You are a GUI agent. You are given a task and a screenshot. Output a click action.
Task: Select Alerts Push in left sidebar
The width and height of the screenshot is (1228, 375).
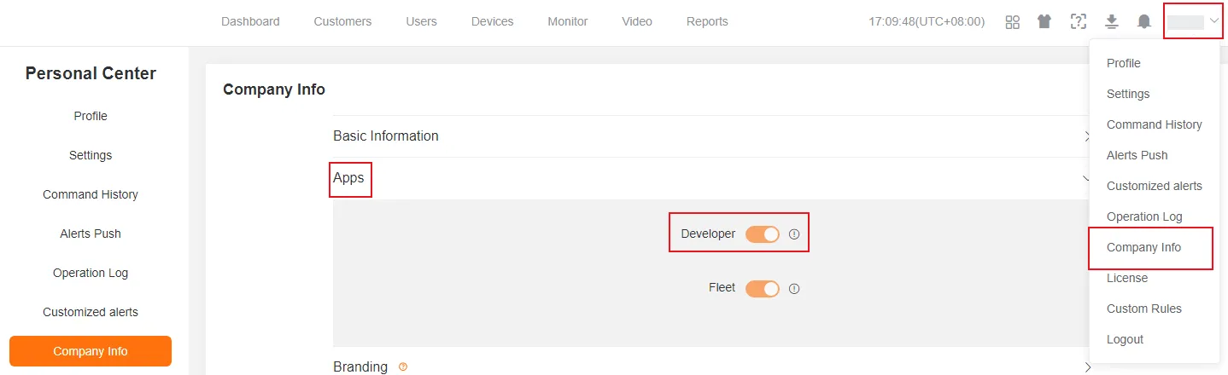(91, 234)
